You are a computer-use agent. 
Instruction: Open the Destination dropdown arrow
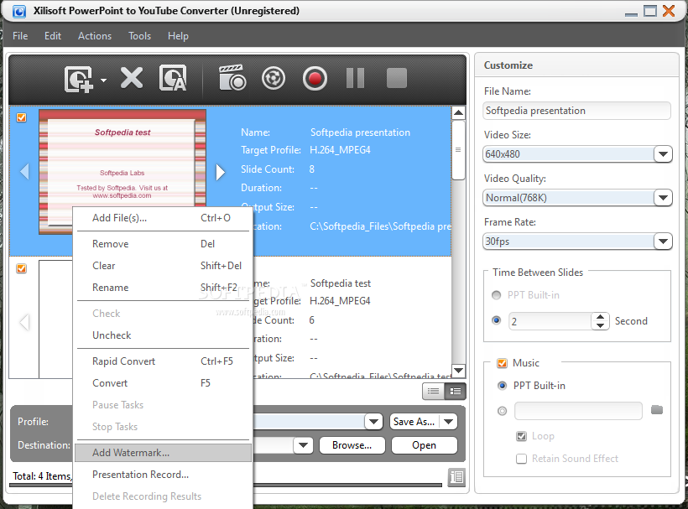[x=303, y=445]
